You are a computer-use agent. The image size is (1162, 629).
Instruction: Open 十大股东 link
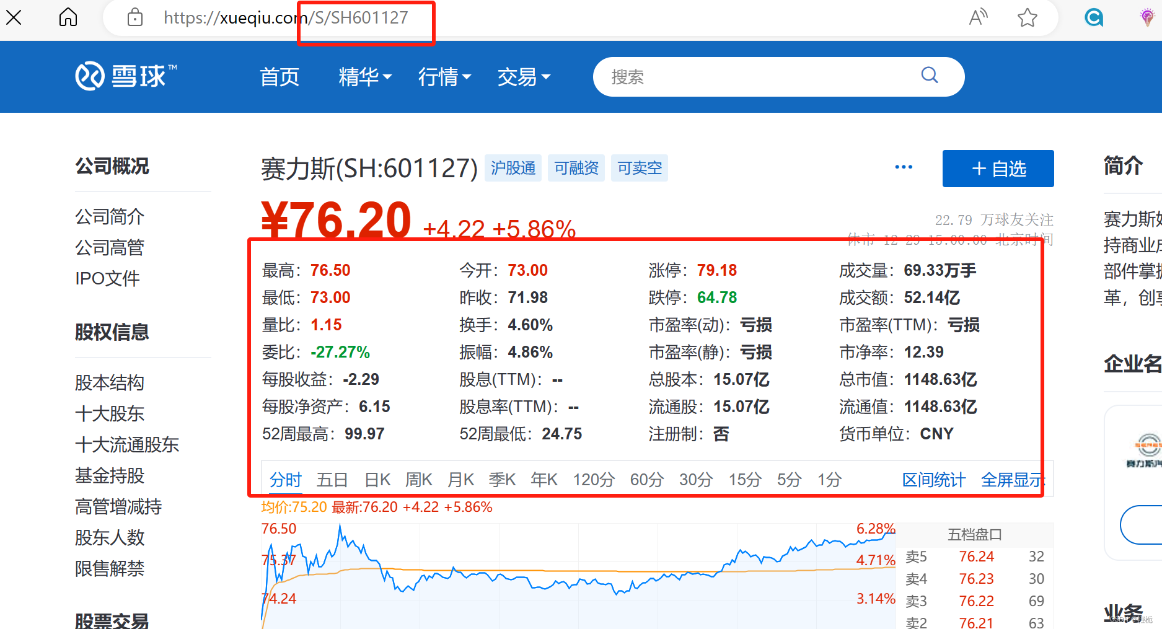[110, 413]
